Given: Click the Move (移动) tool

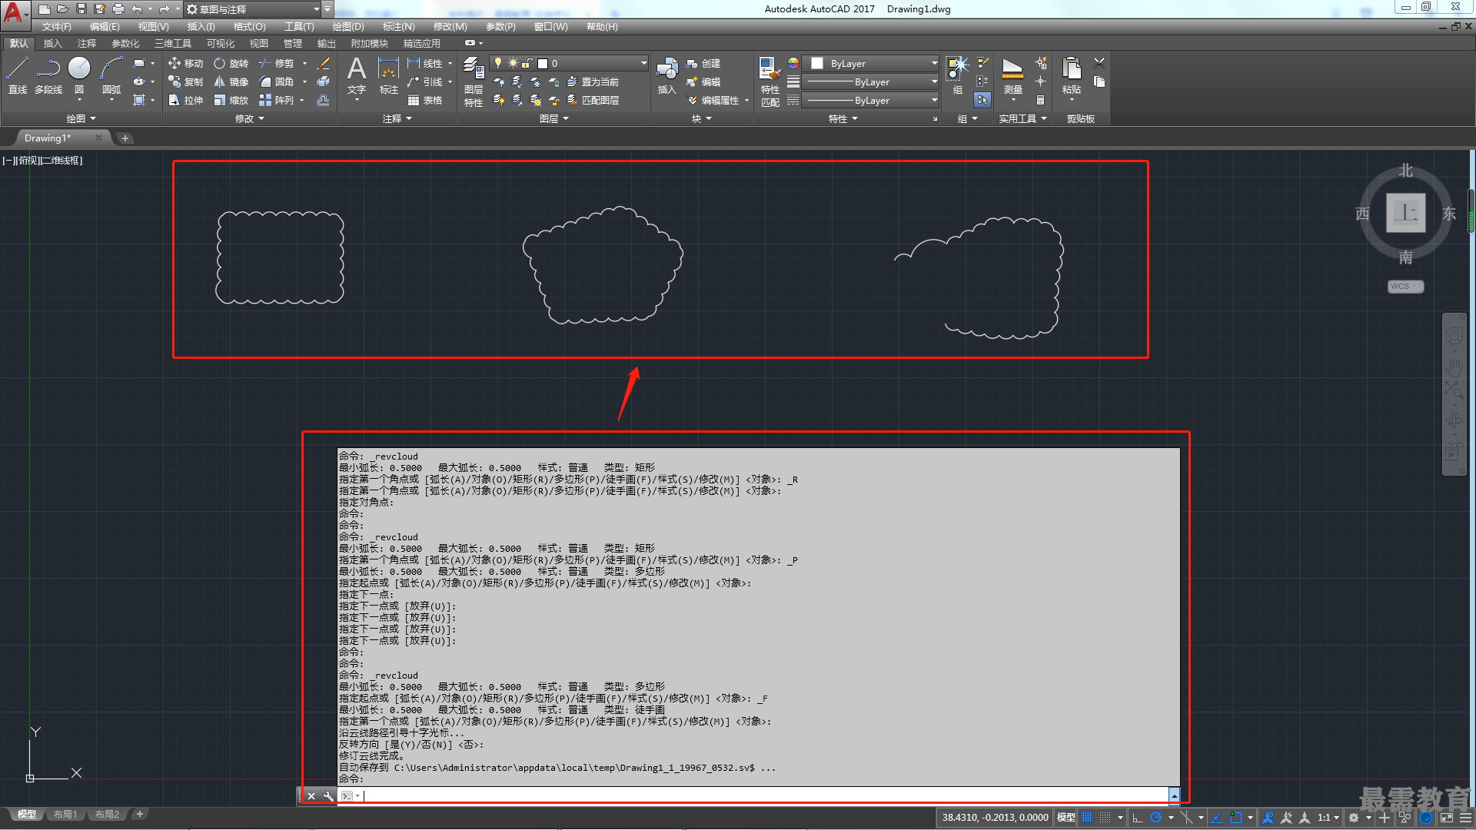Looking at the screenshot, I should pos(185,63).
